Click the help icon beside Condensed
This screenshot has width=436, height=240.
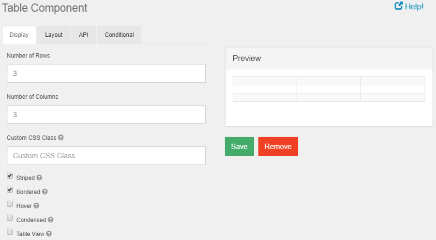click(x=50, y=220)
